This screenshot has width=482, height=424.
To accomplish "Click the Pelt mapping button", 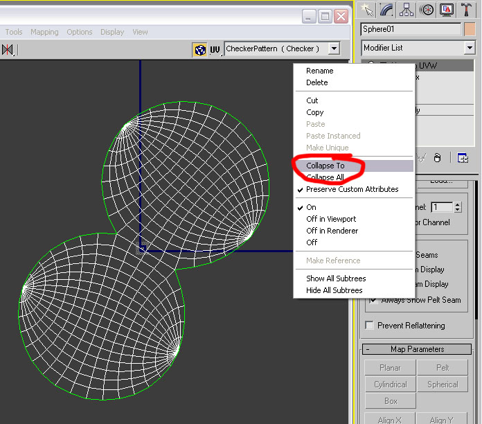I will 443,368.
